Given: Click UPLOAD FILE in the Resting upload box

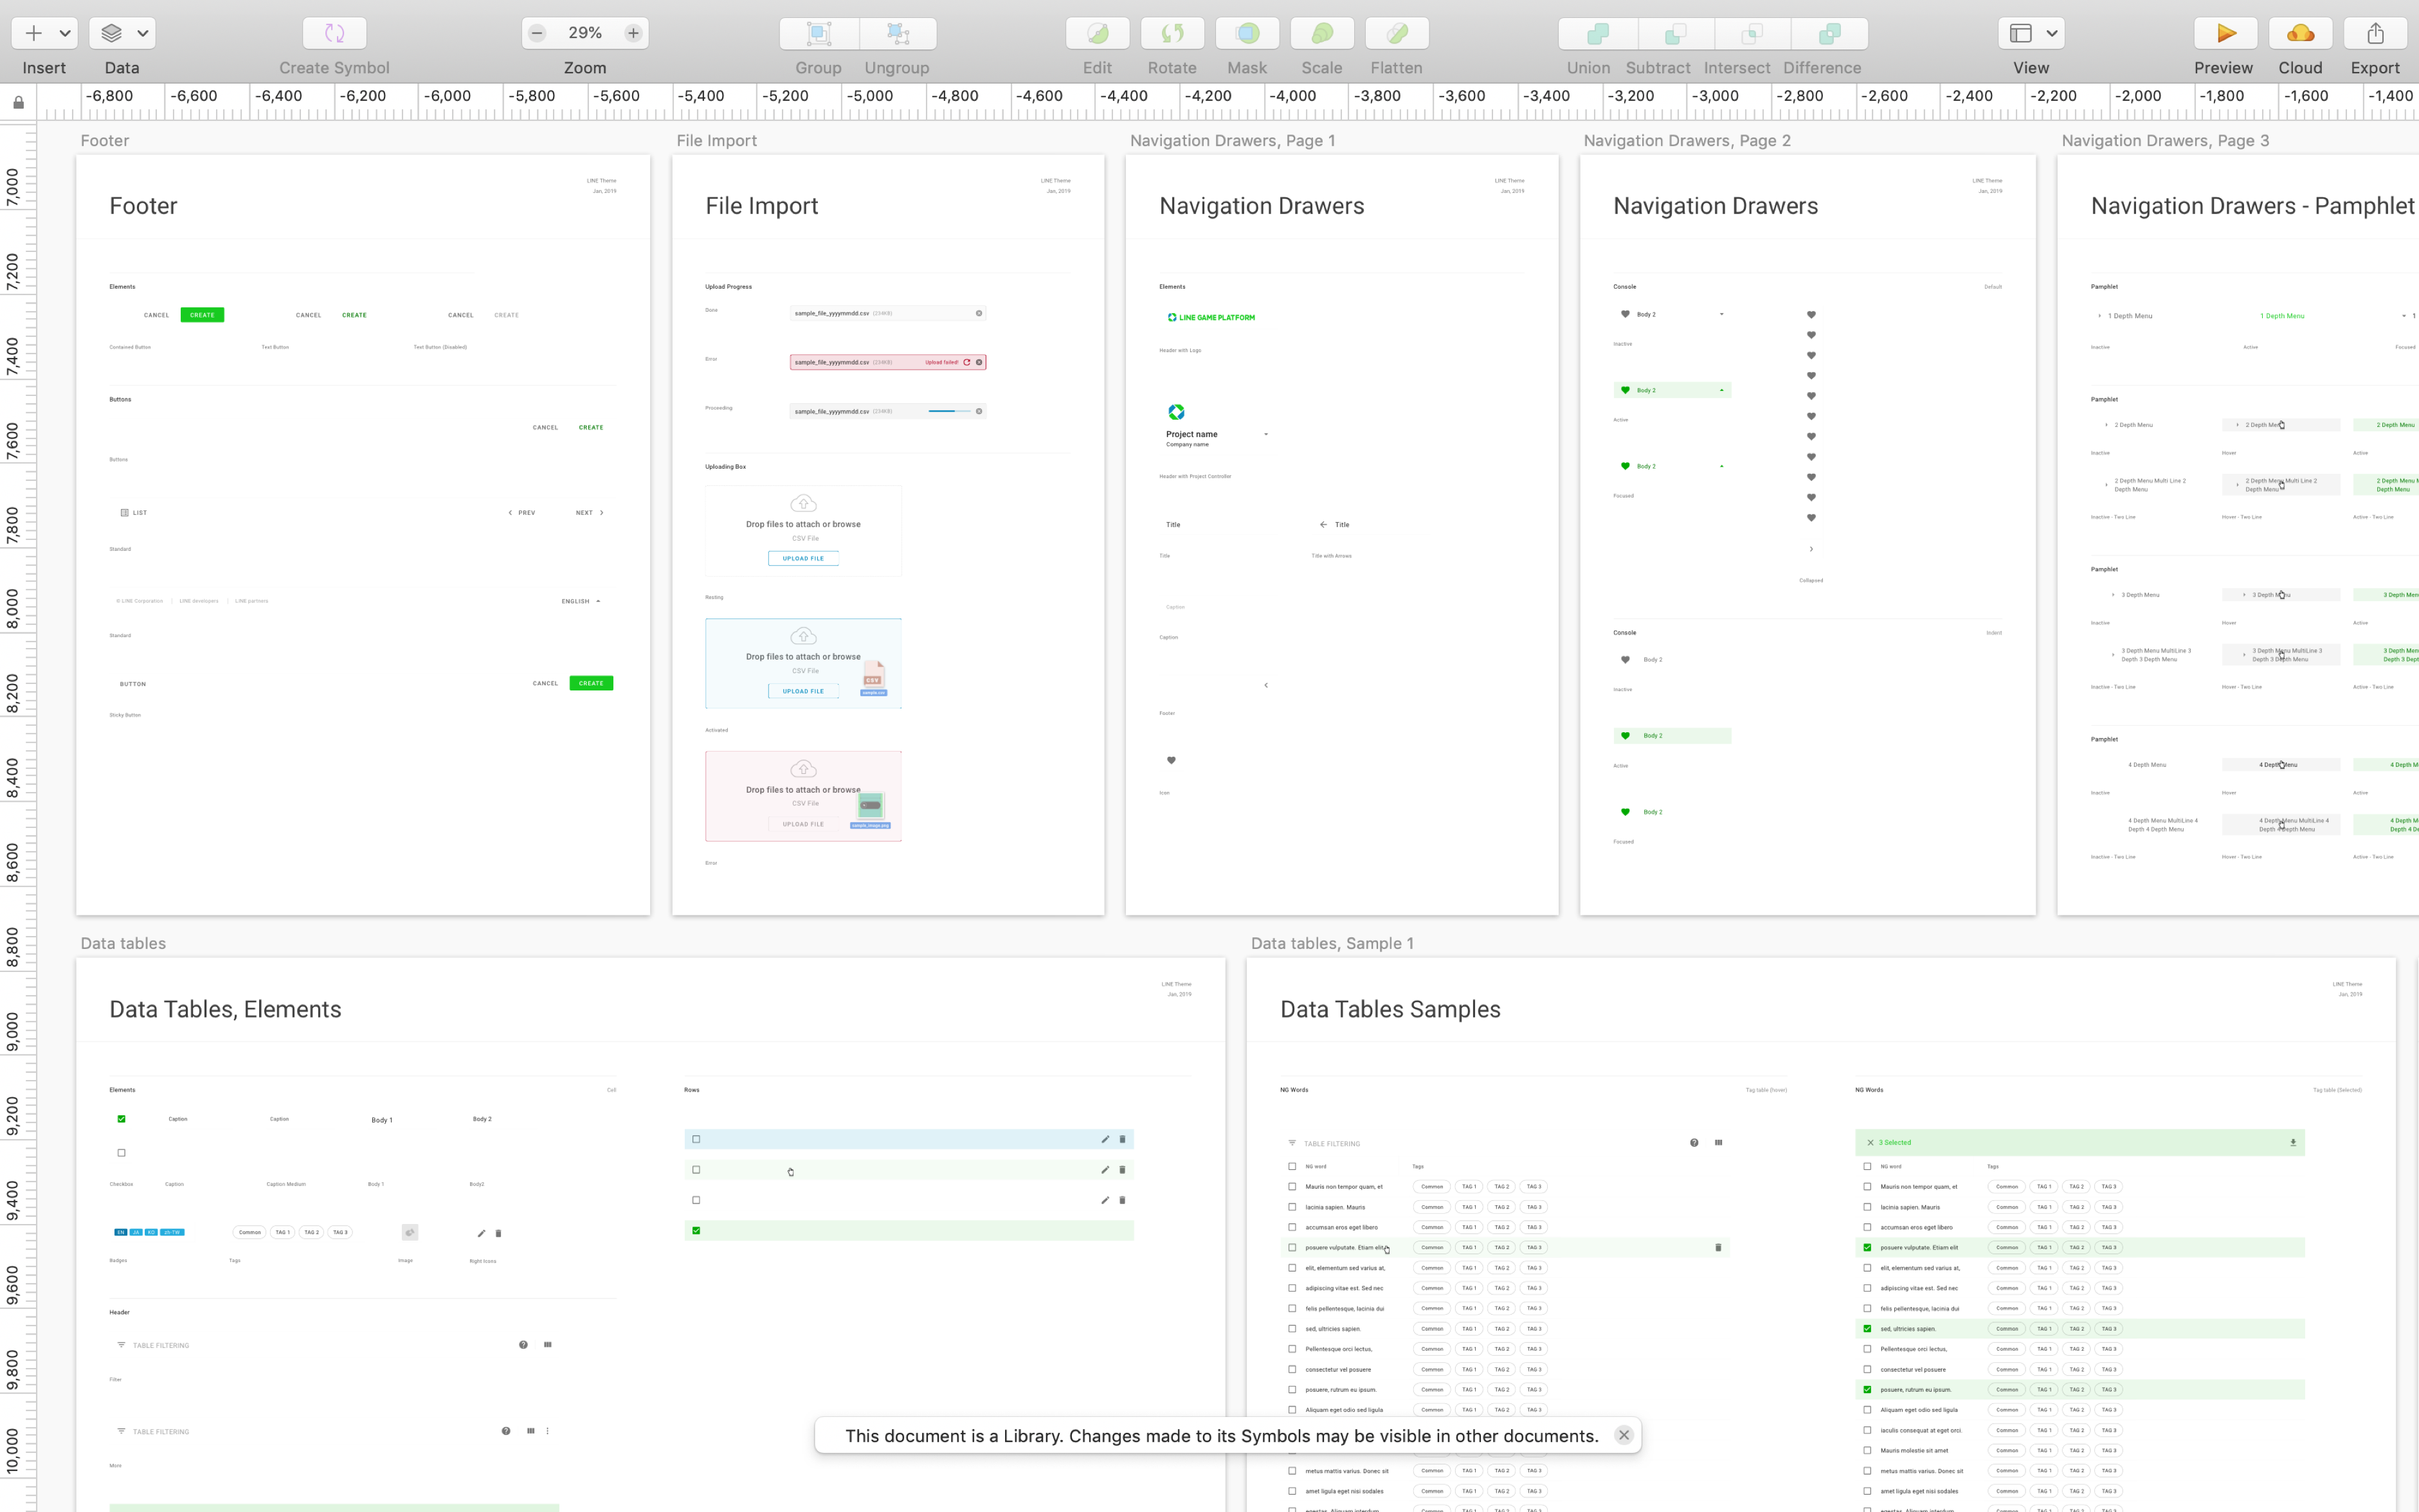Looking at the screenshot, I should [803, 558].
